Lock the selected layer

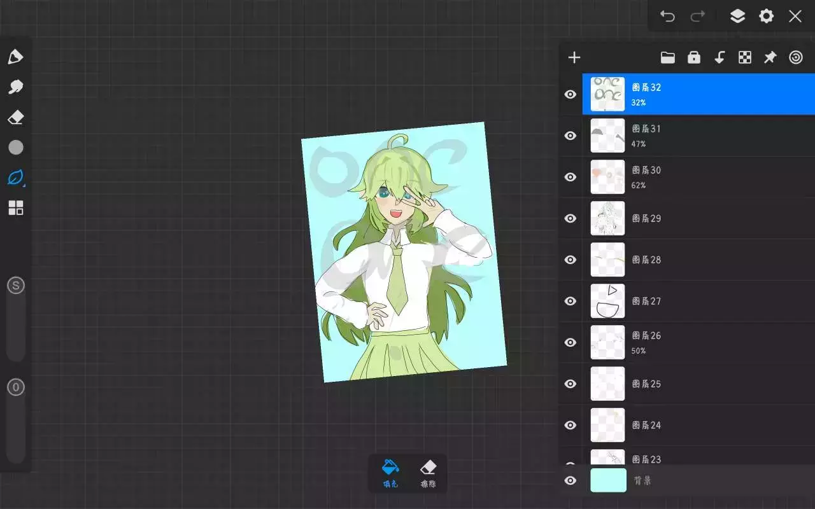[x=694, y=58]
